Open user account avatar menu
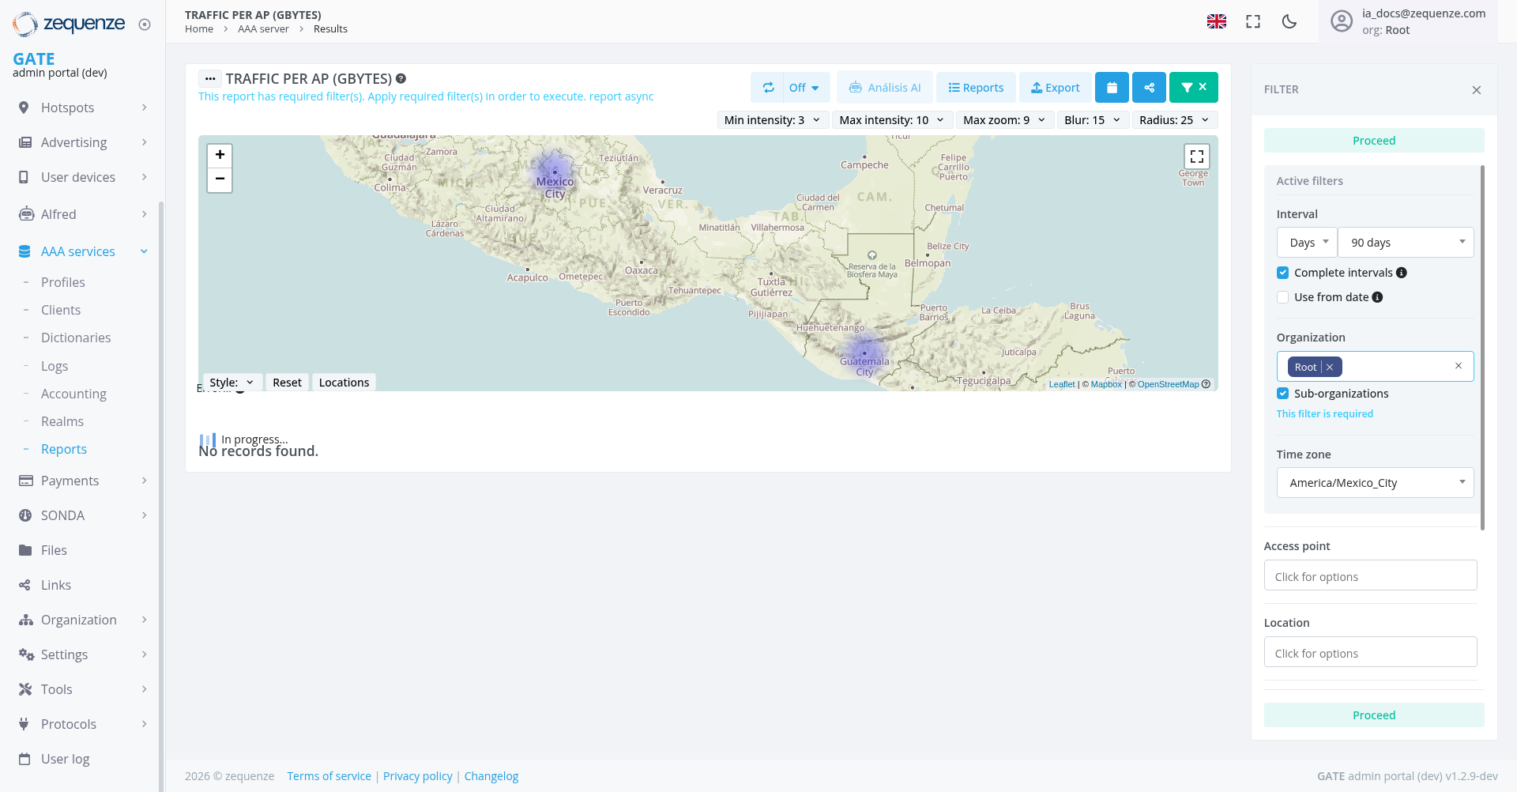 [x=1342, y=21]
